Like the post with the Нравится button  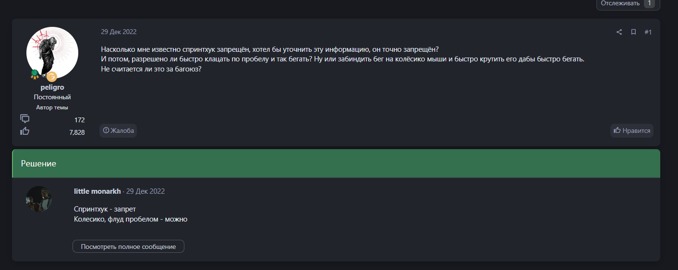(632, 130)
